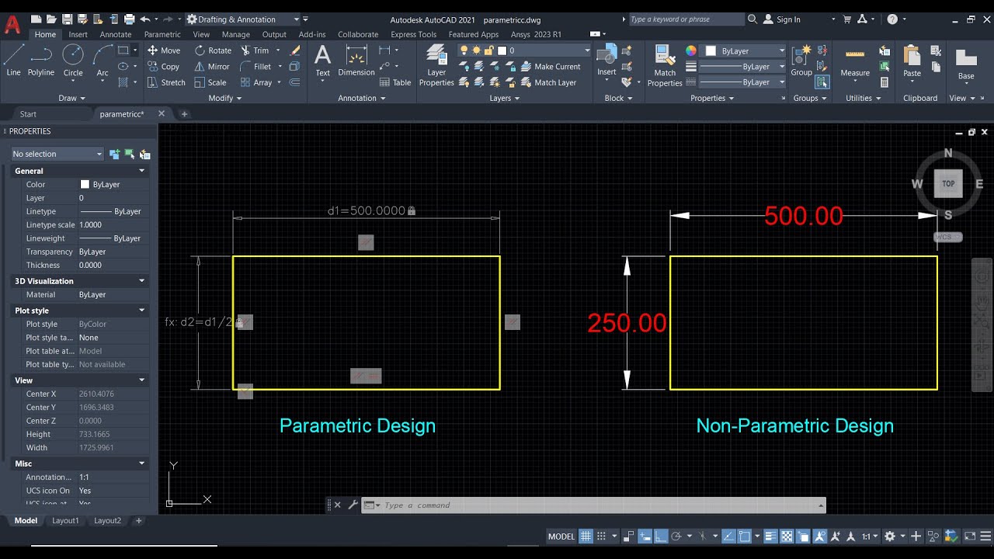Screen dimensions: 994x559
Task: Click the object color wheel icon
Action: (x=691, y=51)
